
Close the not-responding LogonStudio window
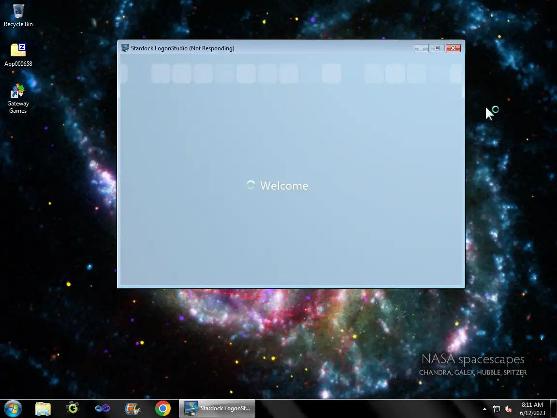[453, 48]
